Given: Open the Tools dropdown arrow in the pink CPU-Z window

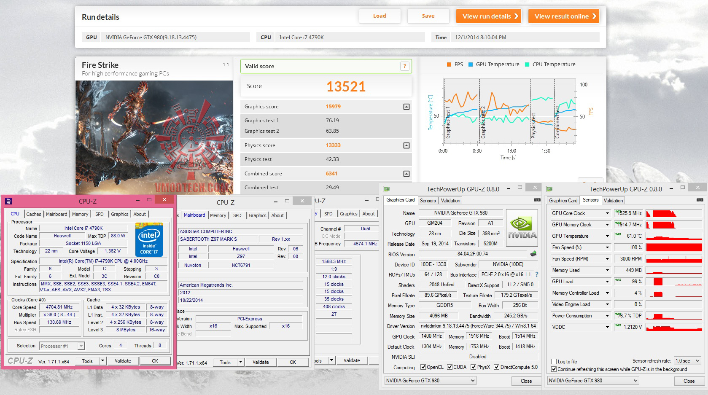Looking at the screenshot, I should coord(102,361).
